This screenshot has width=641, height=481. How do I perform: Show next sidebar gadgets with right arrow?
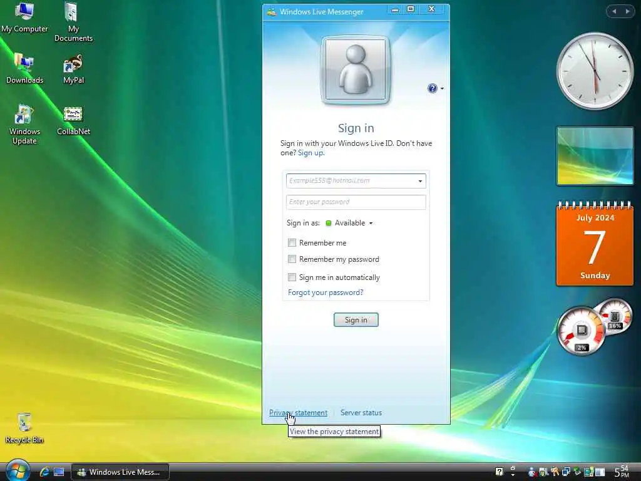[x=627, y=11]
